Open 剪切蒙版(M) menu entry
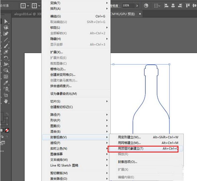Screen dimensions: 197x181 pos(76,173)
